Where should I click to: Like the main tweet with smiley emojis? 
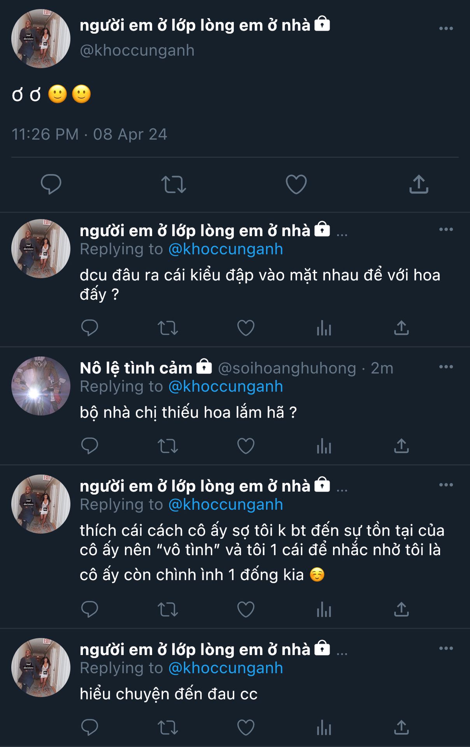(x=296, y=184)
